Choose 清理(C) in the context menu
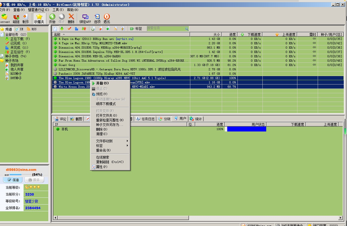 110,134
